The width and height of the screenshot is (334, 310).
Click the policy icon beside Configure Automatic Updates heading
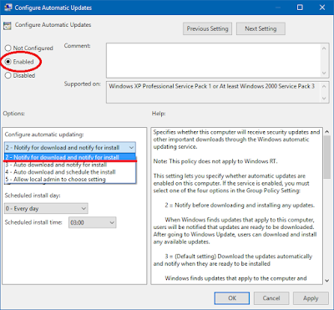point(7,26)
